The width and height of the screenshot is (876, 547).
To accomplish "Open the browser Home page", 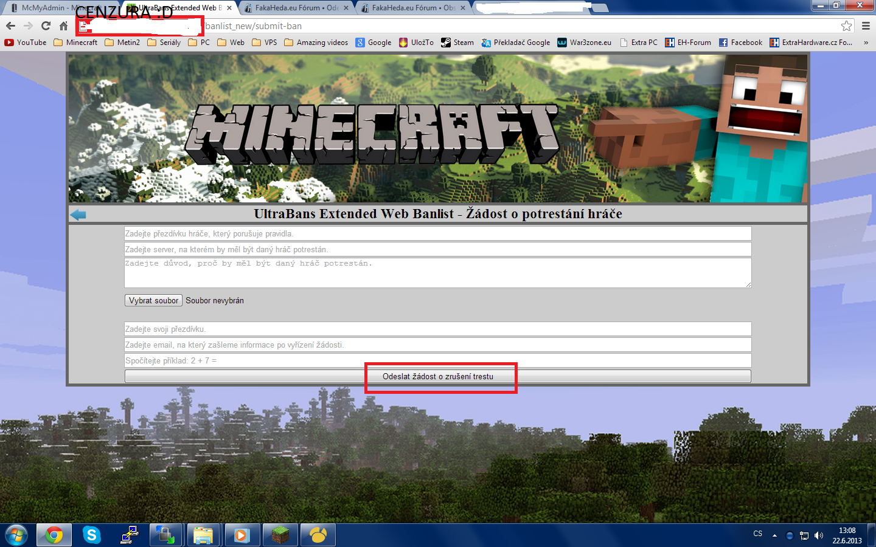I will coord(63,26).
